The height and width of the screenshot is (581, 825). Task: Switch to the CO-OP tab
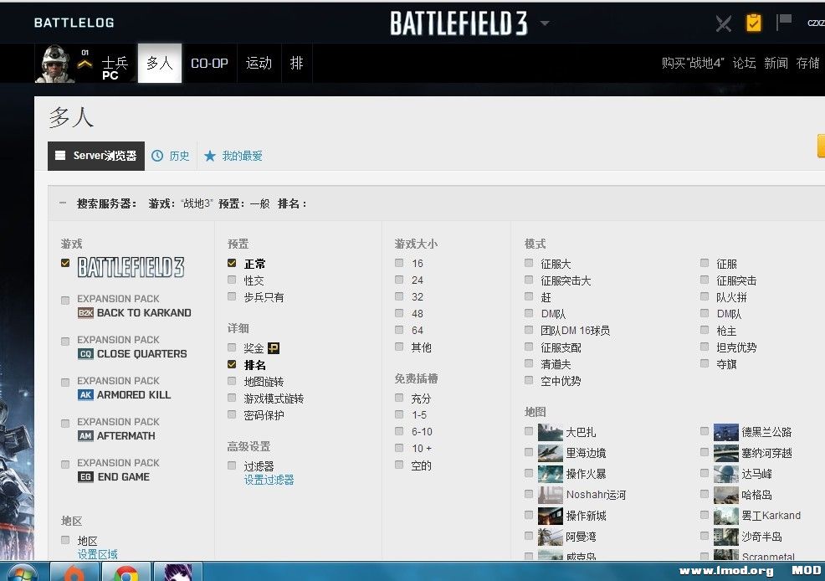pos(209,63)
